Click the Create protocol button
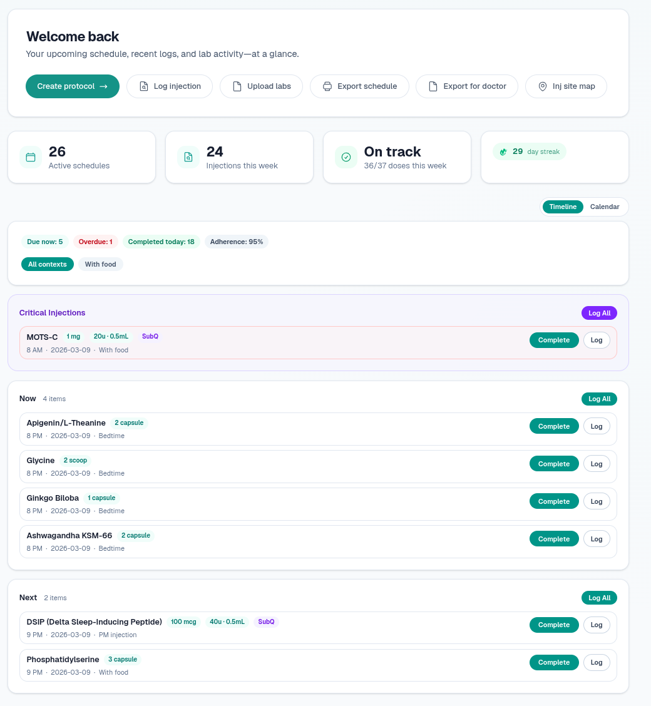This screenshot has height=706, width=651. [x=72, y=86]
